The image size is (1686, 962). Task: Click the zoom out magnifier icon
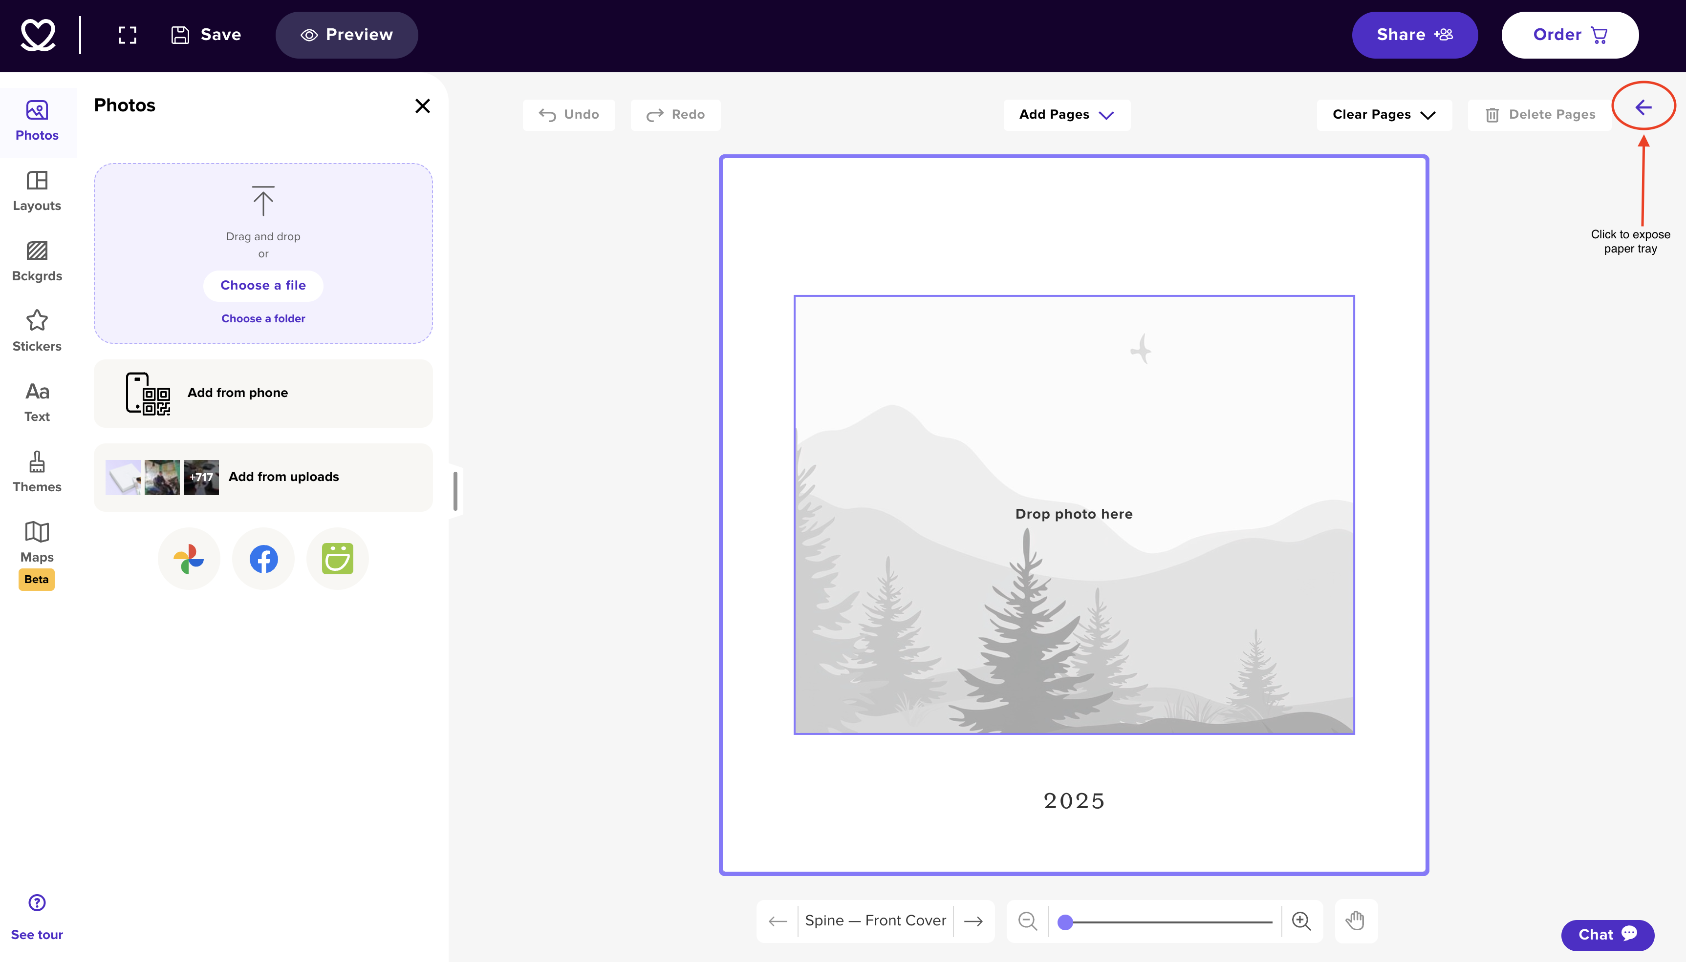point(1027,921)
